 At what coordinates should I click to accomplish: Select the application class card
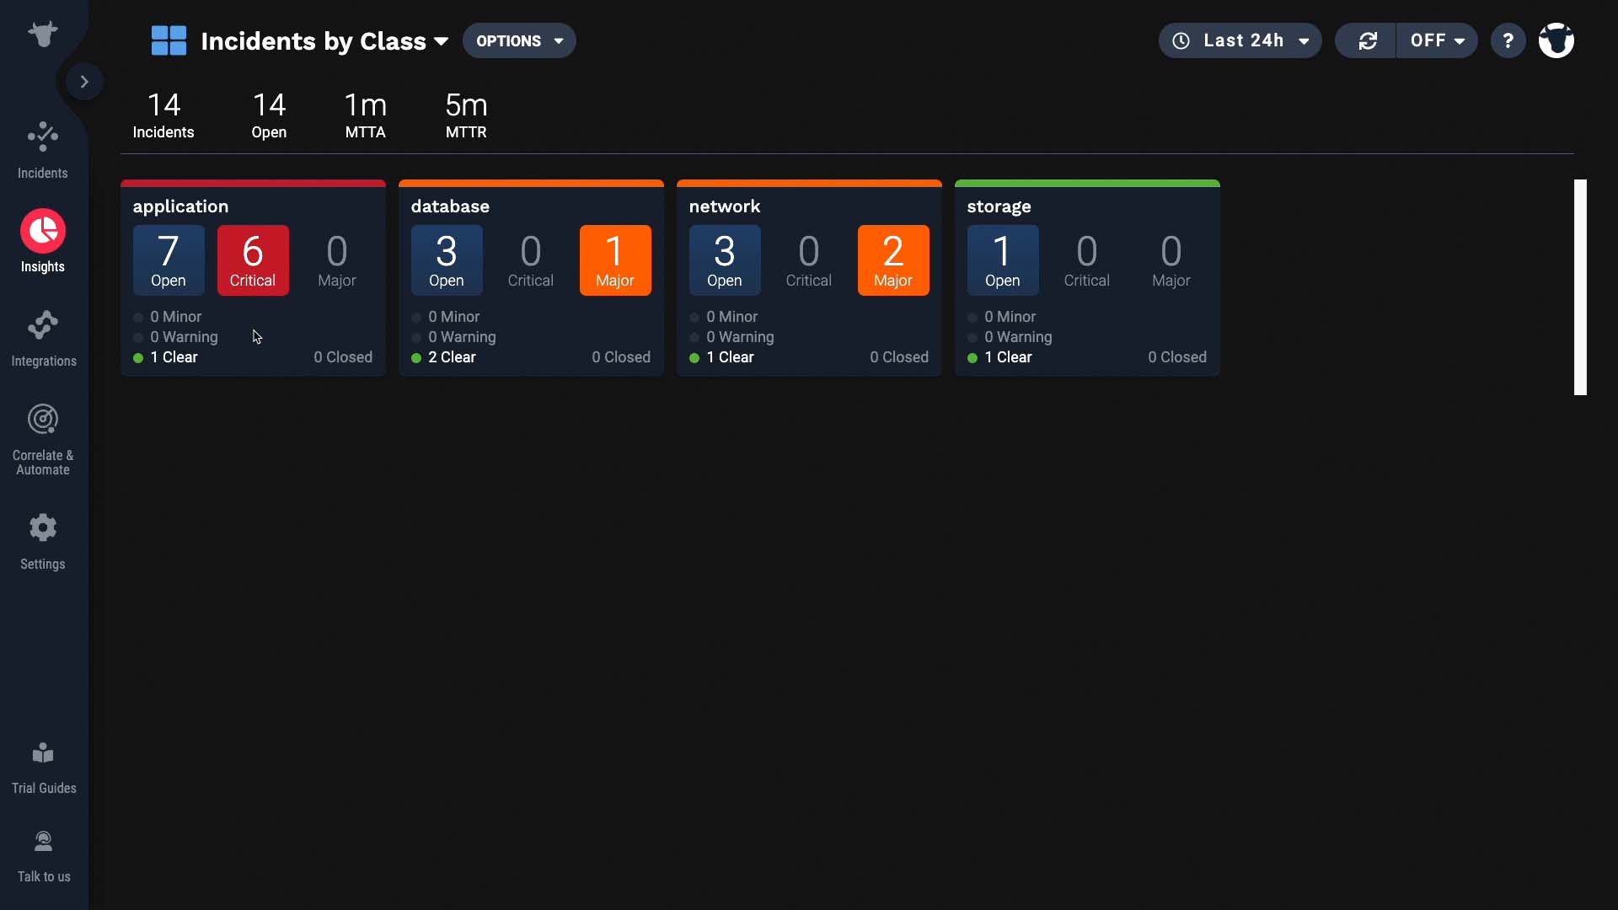pos(254,276)
